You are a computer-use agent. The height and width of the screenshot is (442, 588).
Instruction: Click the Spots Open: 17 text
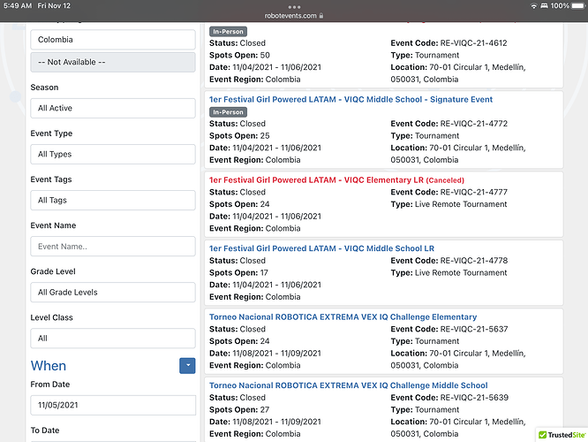pos(238,273)
